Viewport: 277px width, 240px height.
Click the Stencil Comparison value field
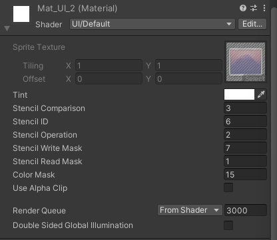pyautogui.click(x=245, y=108)
